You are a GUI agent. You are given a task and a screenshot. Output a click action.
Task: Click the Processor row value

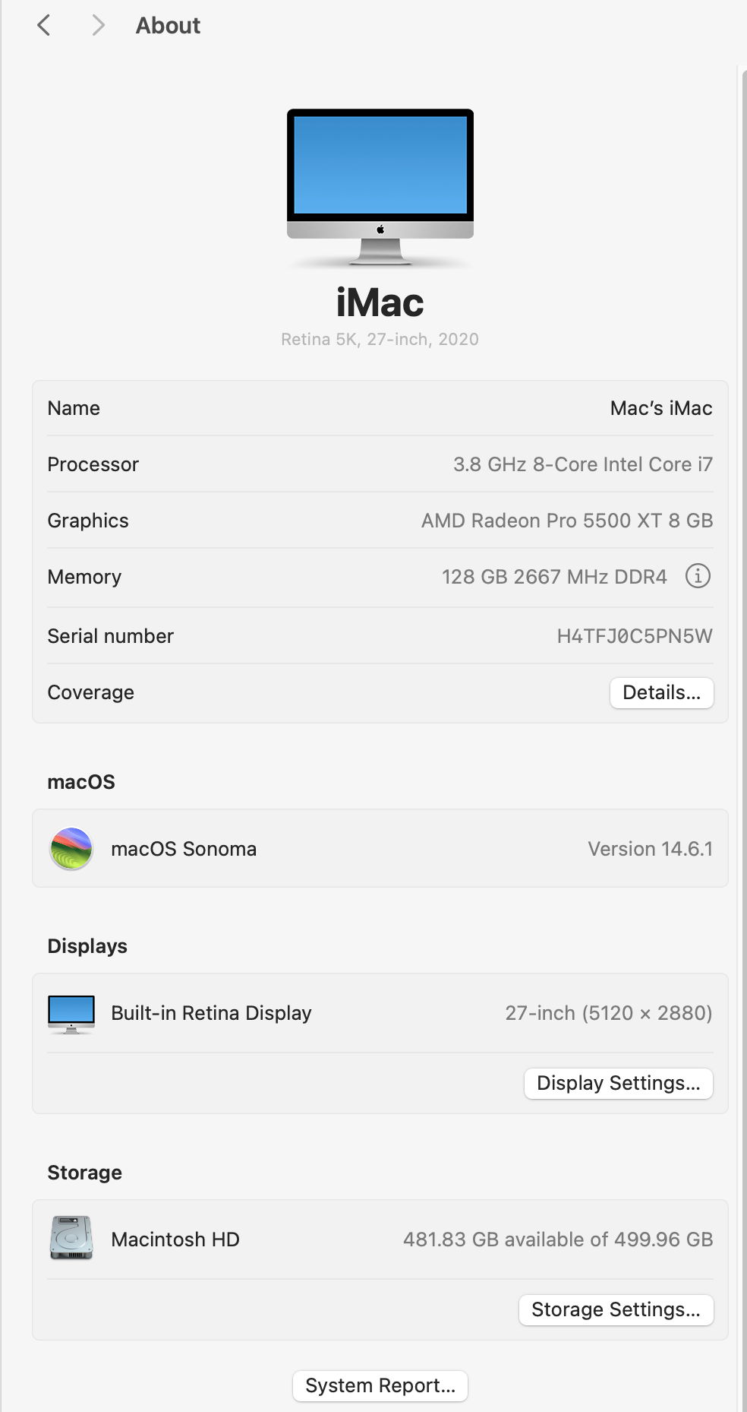[582, 464]
